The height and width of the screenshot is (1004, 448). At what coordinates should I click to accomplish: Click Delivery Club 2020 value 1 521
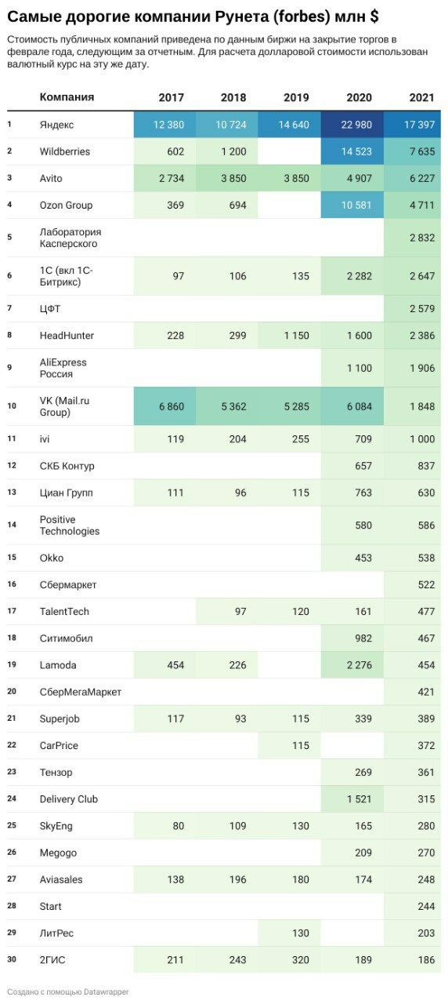point(359,798)
